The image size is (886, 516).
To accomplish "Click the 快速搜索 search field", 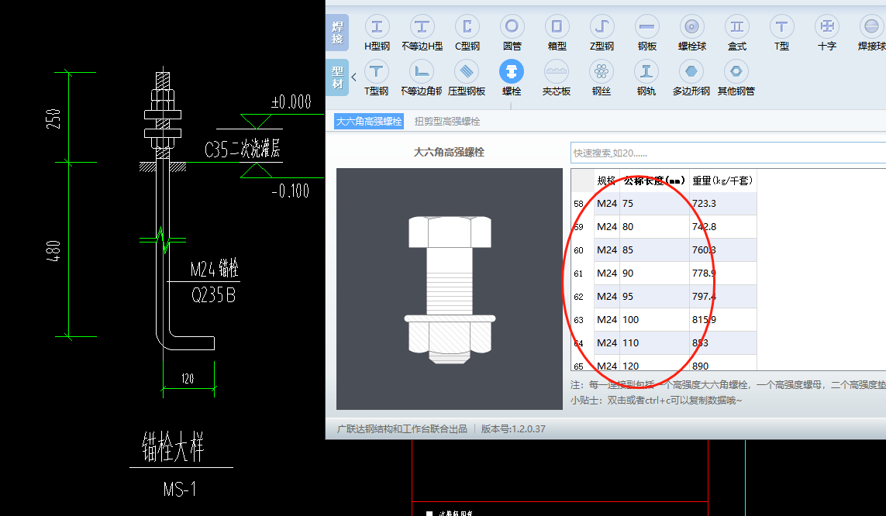I will 729,153.
